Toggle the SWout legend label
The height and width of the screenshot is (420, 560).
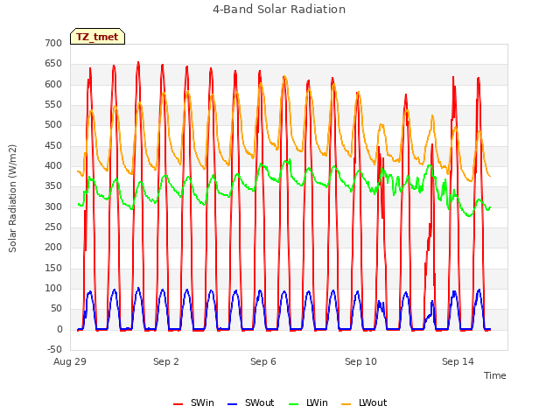[x=259, y=402]
